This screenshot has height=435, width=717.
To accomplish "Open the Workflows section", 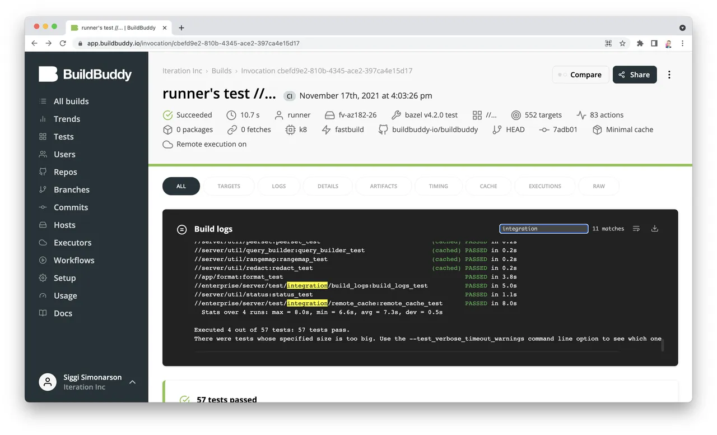I will tap(74, 260).
